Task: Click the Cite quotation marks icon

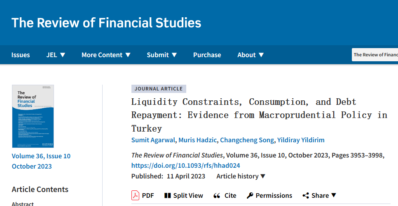Action: (x=217, y=196)
